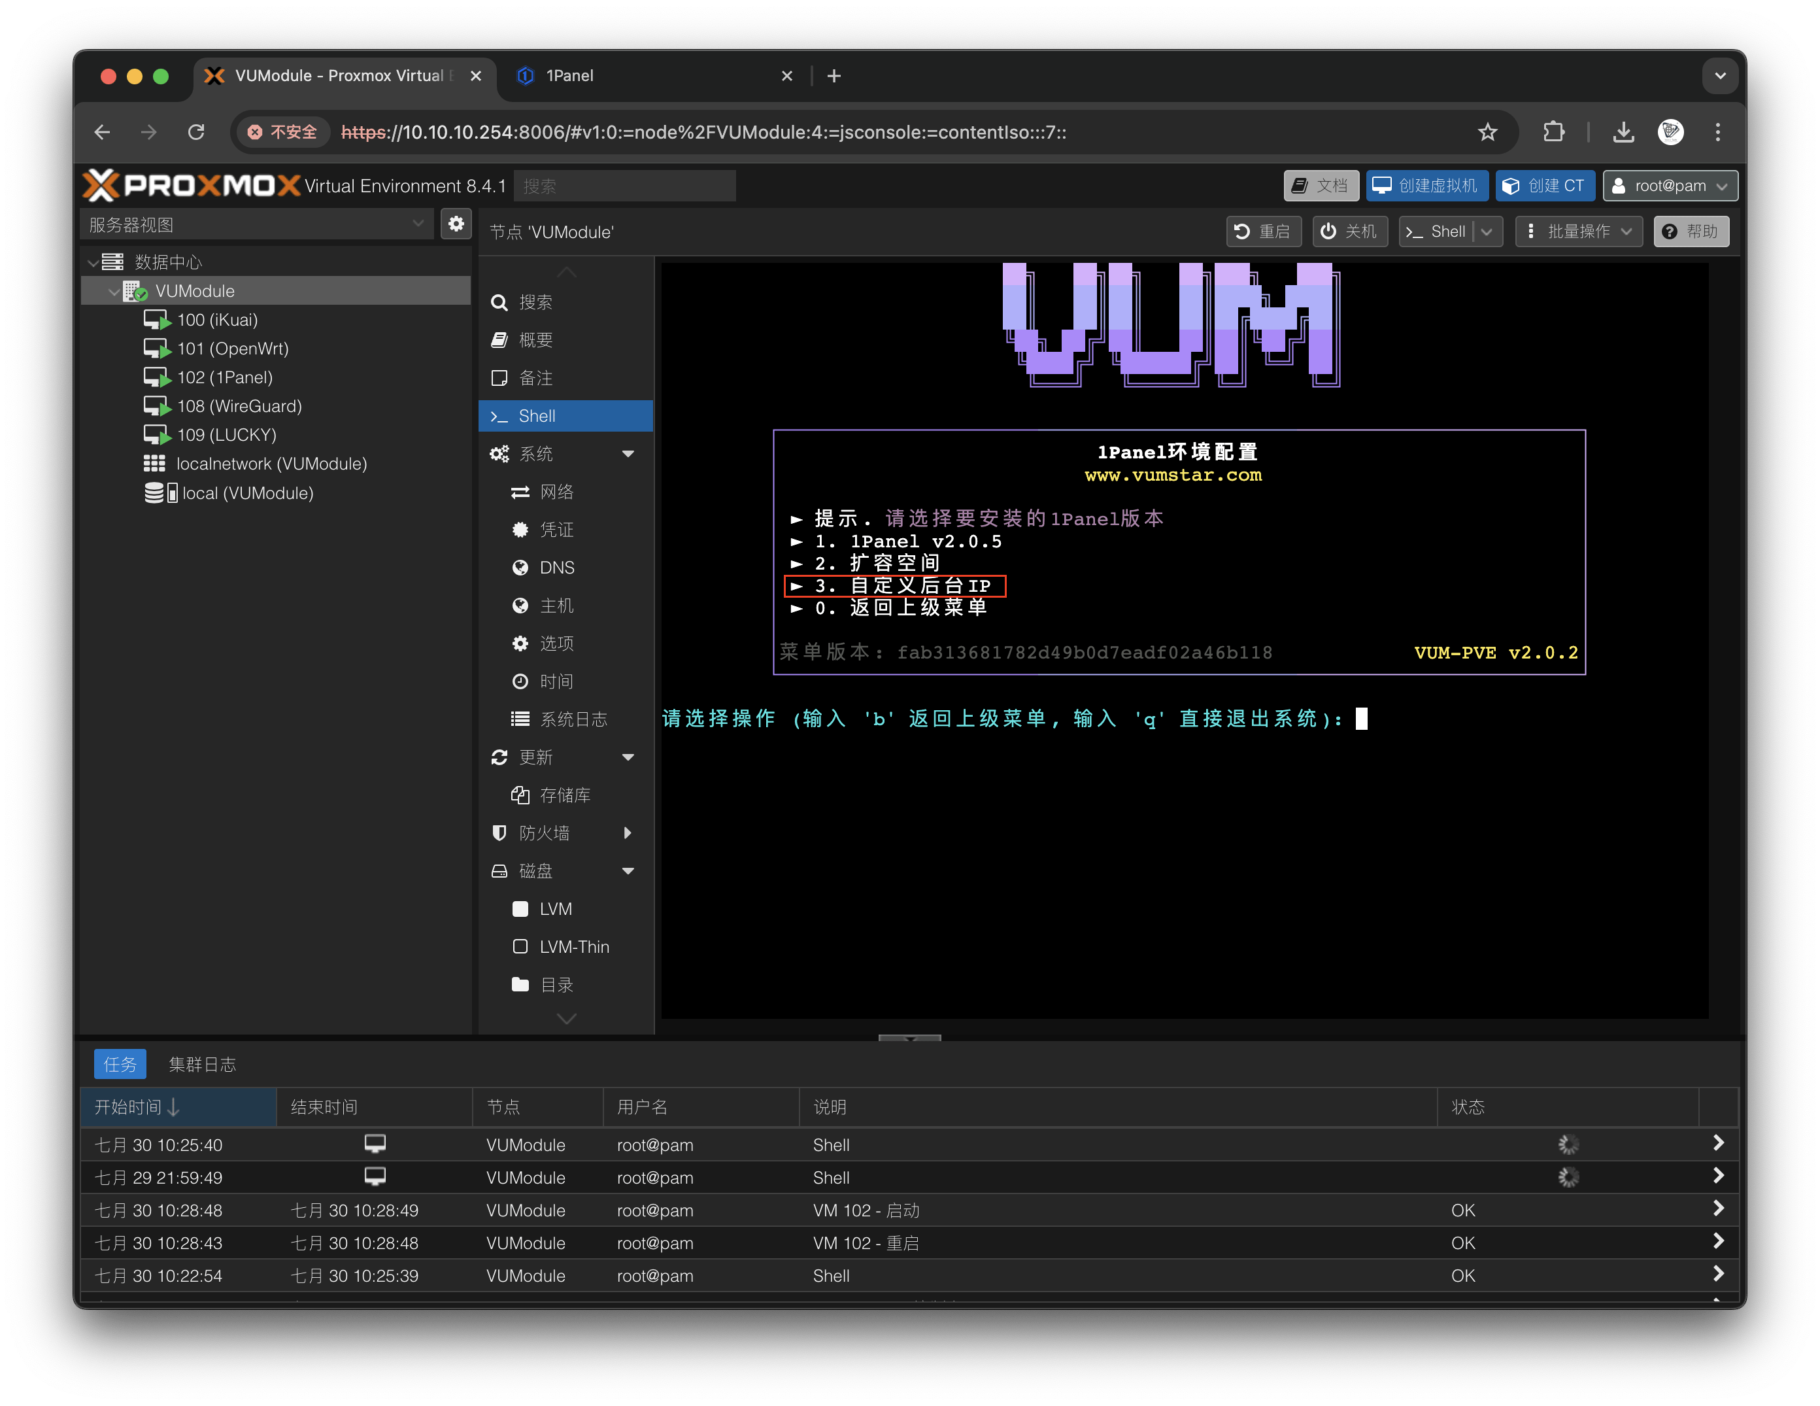The height and width of the screenshot is (1406, 1820).
Task: Click the 创建 CT icon
Action: coord(1510,186)
